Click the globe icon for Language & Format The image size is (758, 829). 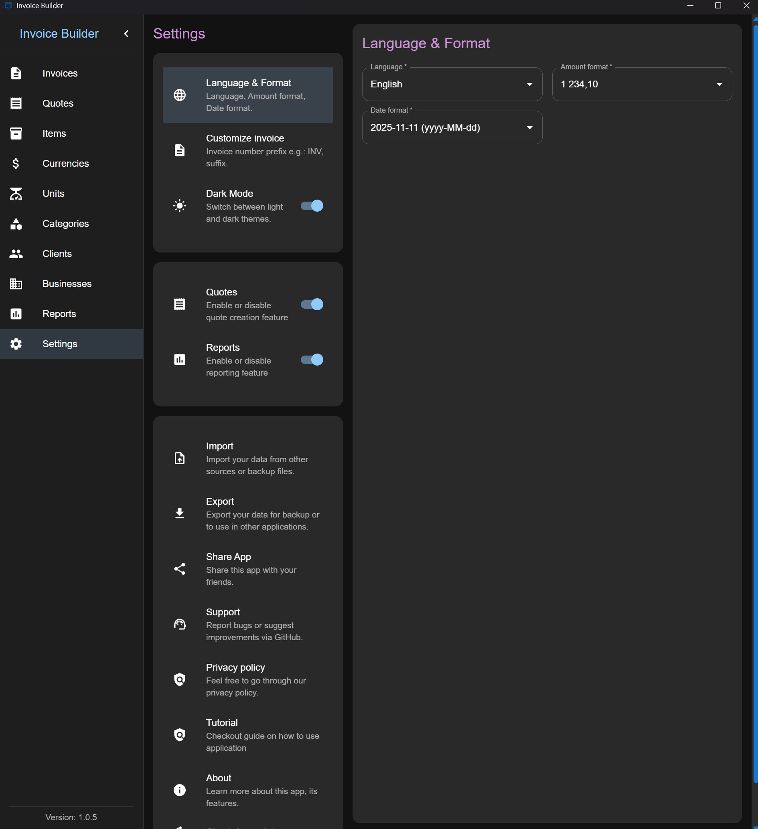pyautogui.click(x=179, y=95)
